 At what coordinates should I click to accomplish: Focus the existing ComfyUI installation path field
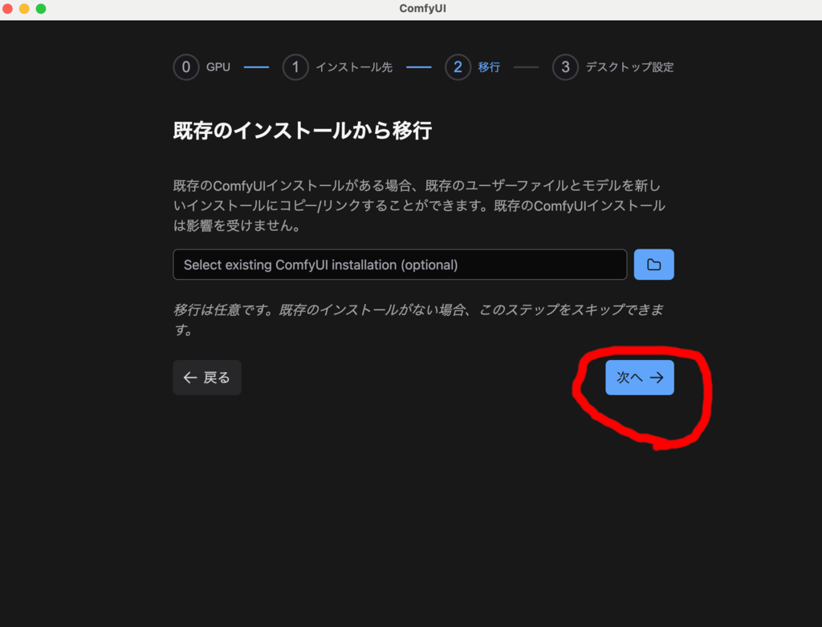[x=400, y=265]
